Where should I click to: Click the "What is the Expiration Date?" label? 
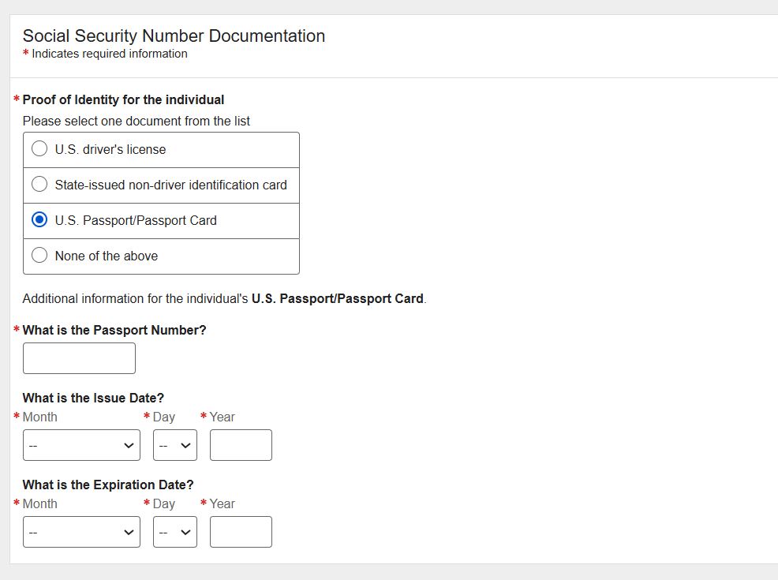point(108,485)
